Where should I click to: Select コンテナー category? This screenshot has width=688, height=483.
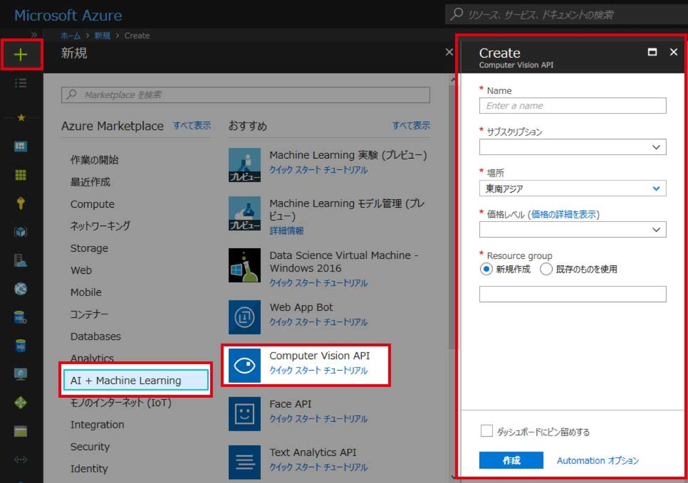coord(89,314)
